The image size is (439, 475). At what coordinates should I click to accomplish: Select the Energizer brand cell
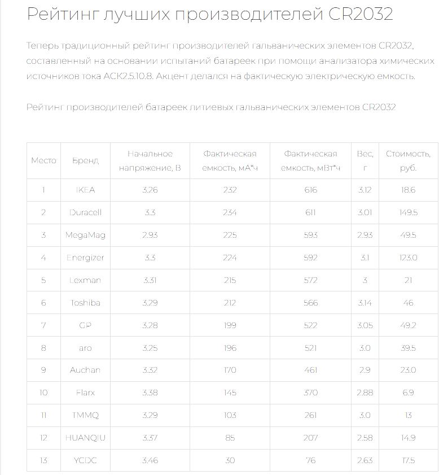tap(85, 258)
